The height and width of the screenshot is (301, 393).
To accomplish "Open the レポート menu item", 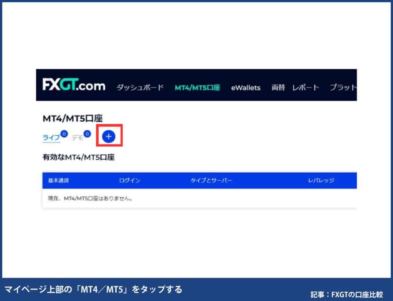I will 305,88.
